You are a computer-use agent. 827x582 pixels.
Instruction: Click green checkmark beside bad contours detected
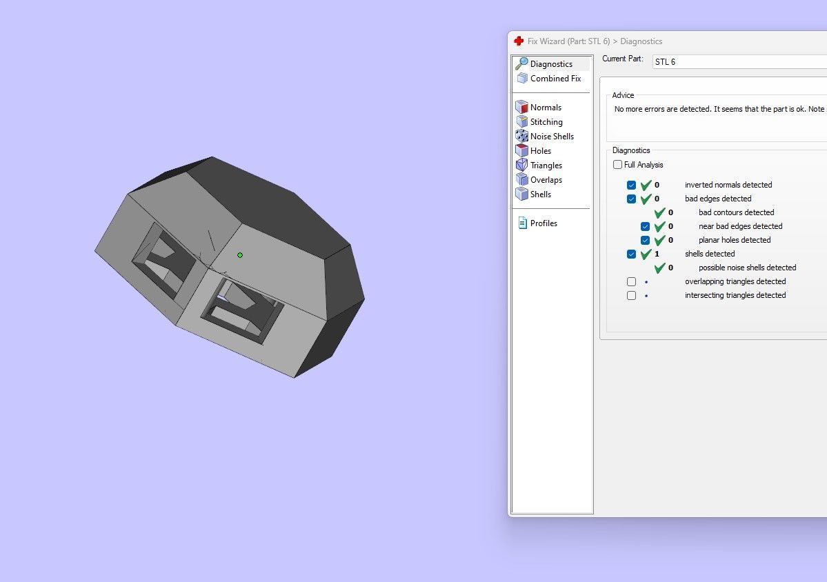659,212
